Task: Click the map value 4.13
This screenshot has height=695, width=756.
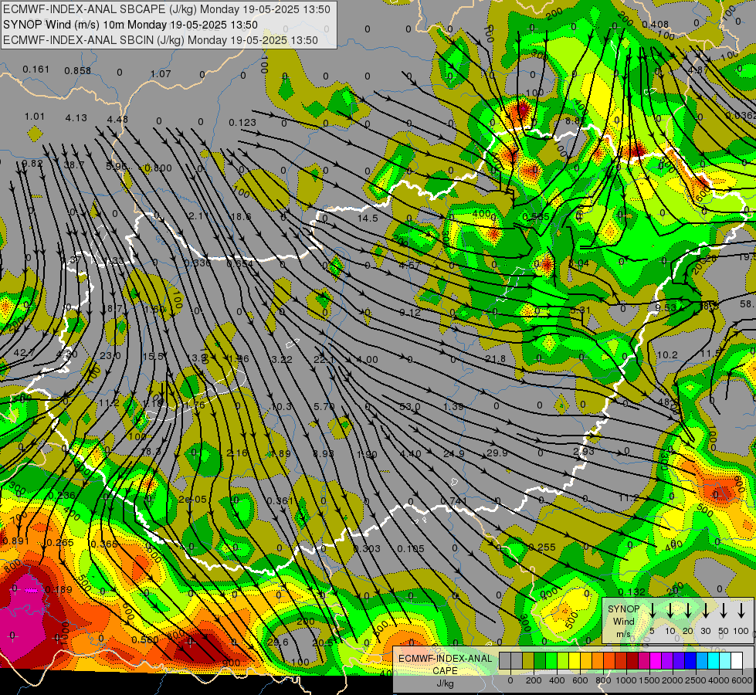Action: point(76,117)
